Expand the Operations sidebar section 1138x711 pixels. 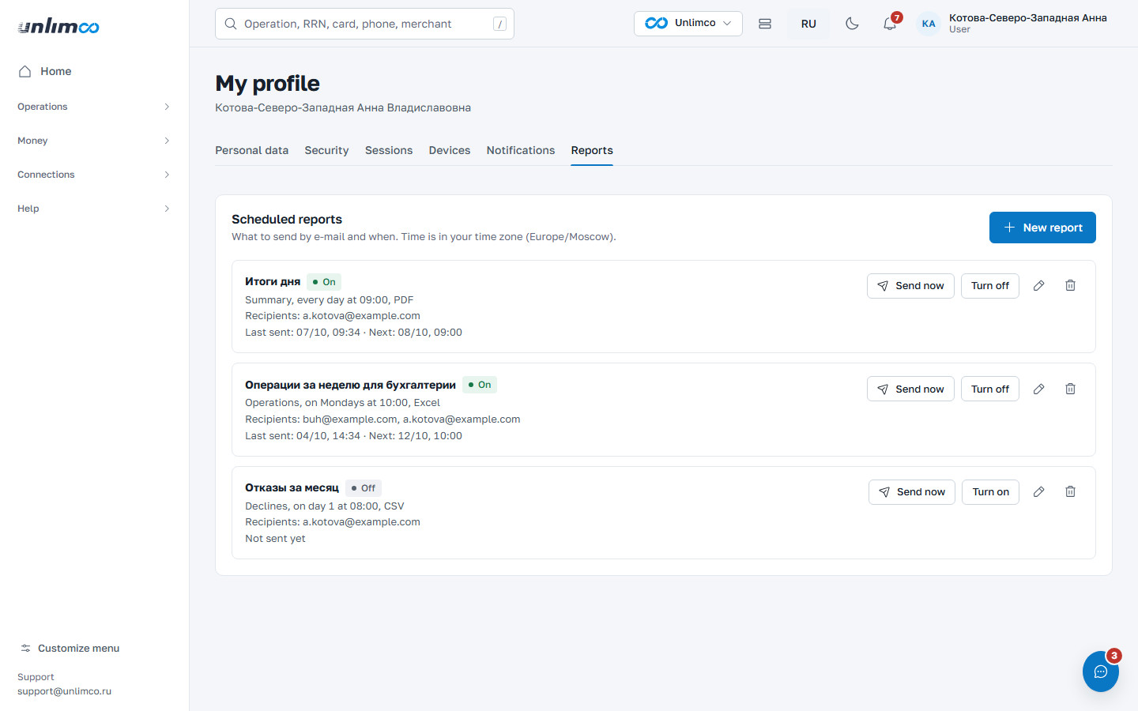pos(94,107)
